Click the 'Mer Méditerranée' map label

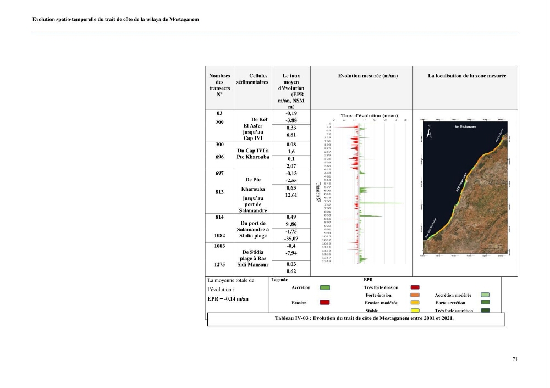click(x=465, y=126)
